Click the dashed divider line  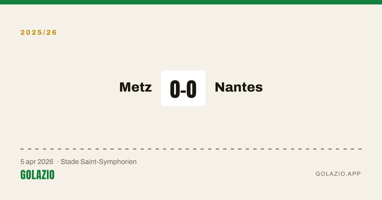coord(191,149)
